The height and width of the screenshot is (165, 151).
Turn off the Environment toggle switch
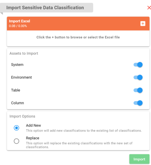tap(138, 77)
